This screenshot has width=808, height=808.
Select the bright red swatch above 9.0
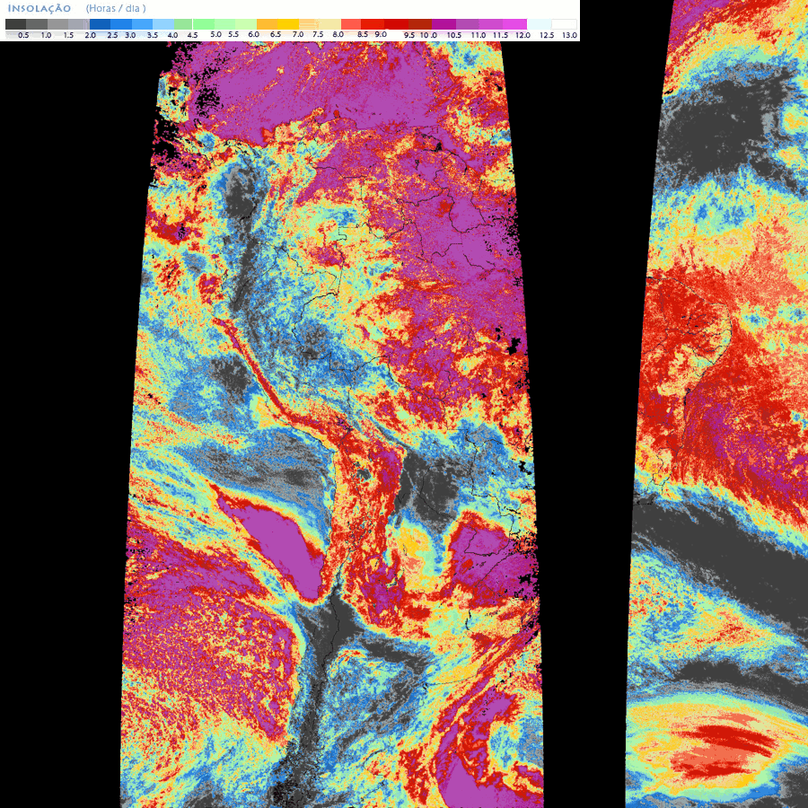[x=373, y=24]
